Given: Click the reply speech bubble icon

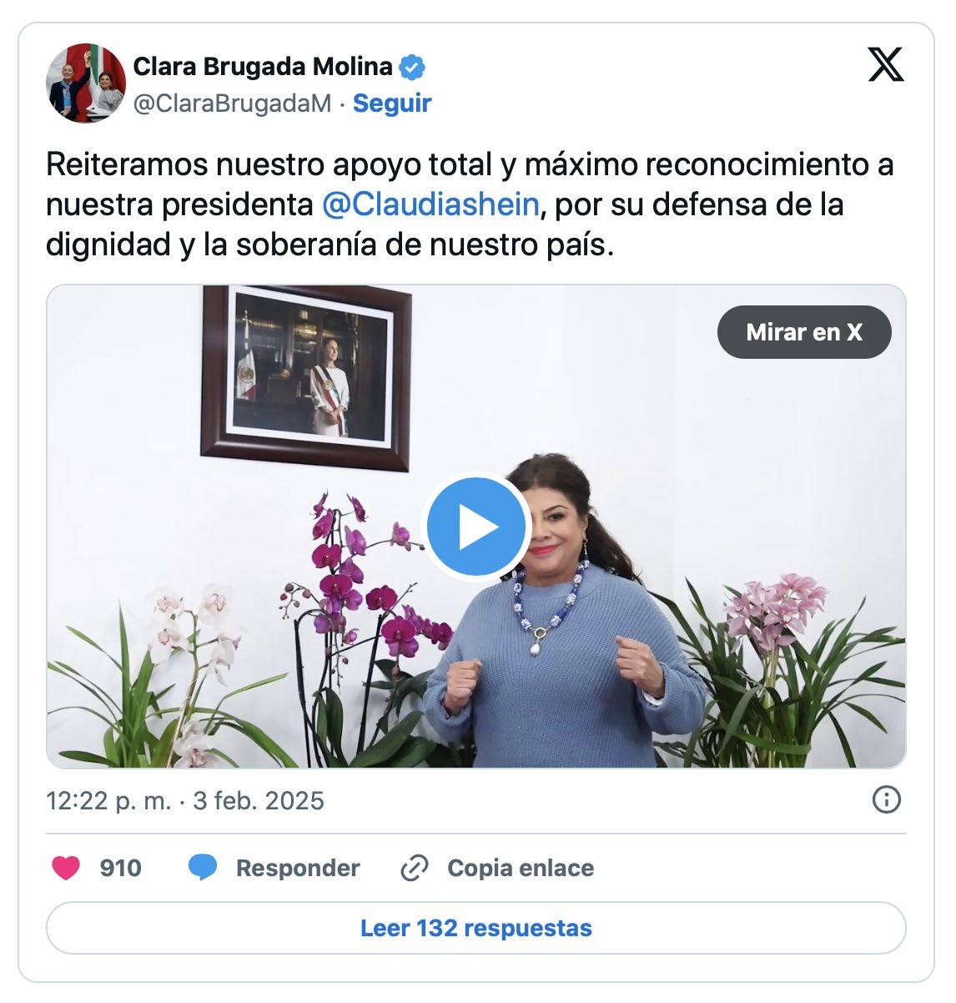Looking at the screenshot, I should (203, 868).
